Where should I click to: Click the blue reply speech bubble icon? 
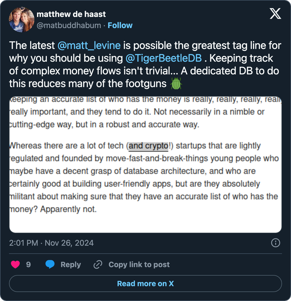[x=50, y=264]
